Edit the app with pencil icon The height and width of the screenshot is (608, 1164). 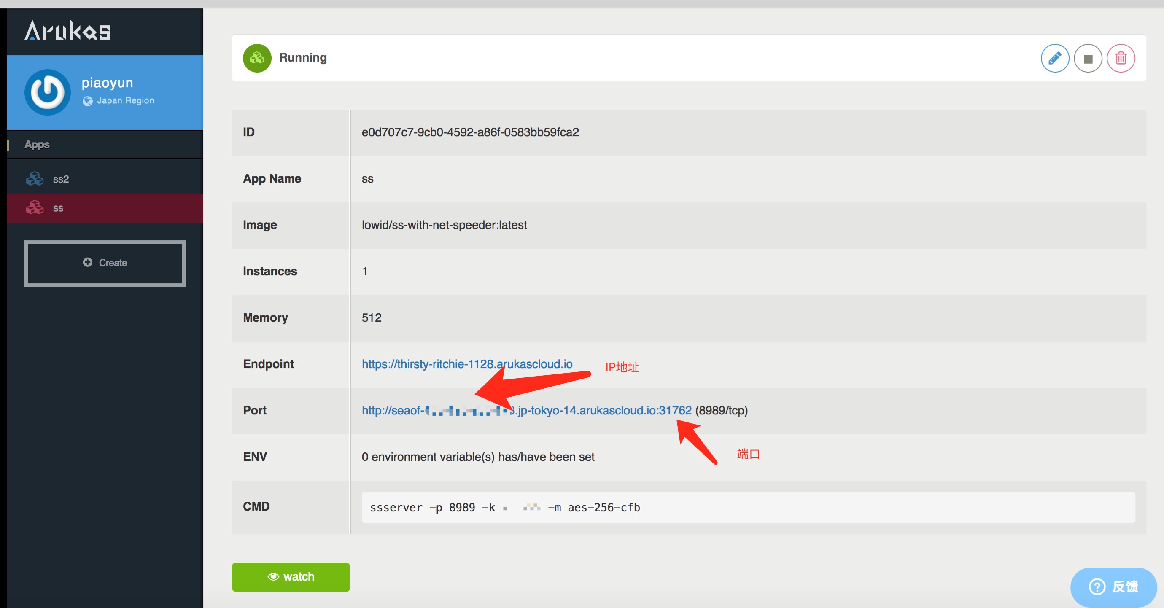click(1055, 58)
